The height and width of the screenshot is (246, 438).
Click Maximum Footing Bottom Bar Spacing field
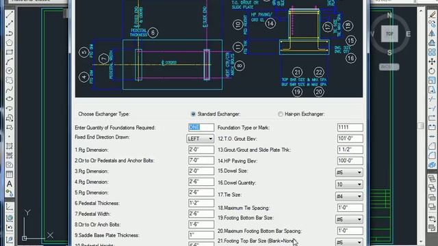point(350,231)
